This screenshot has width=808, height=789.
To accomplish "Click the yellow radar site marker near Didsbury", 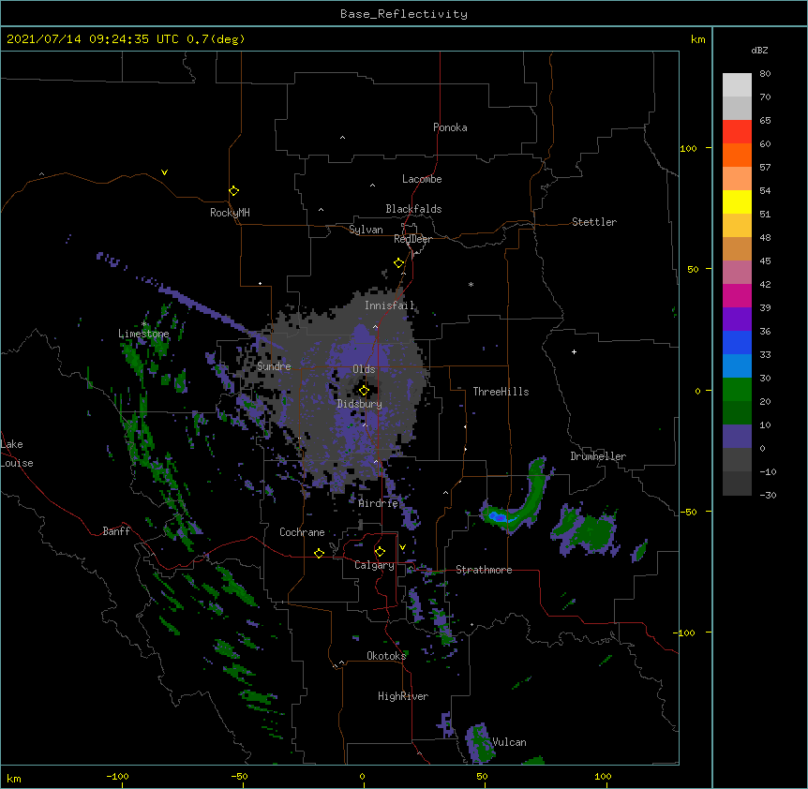I will click(x=364, y=391).
